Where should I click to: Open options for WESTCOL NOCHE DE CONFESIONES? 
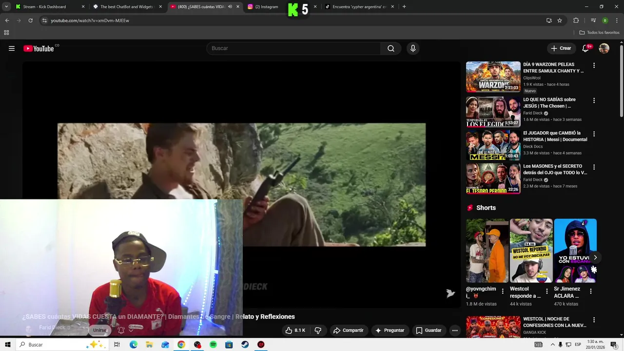(594, 320)
